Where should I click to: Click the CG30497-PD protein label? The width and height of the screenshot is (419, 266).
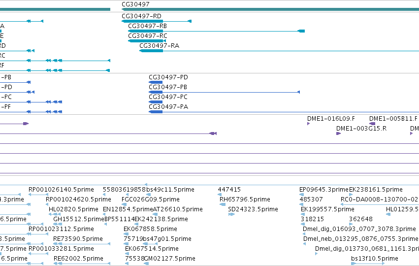[168, 77]
